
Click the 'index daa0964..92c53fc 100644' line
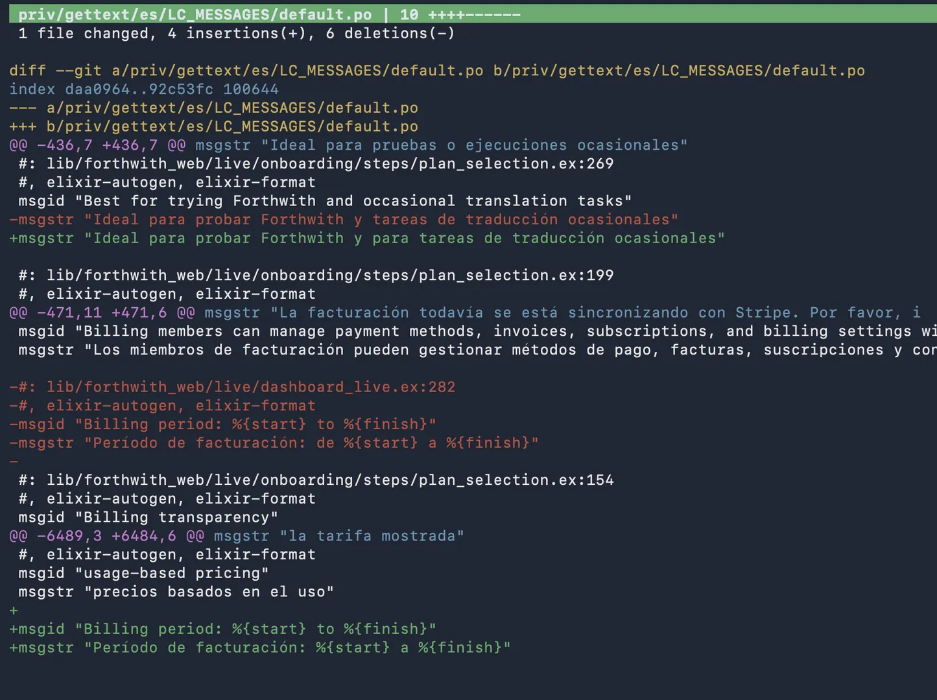tap(144, 89)
